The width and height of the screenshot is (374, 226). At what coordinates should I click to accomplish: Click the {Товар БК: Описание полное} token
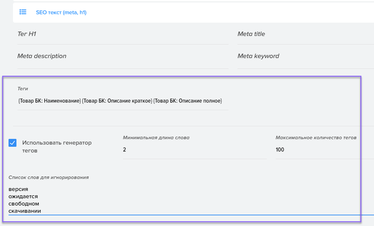point(188,101)
